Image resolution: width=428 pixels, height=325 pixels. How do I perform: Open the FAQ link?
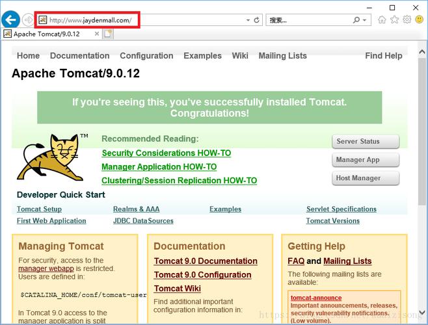pos(296,261)
